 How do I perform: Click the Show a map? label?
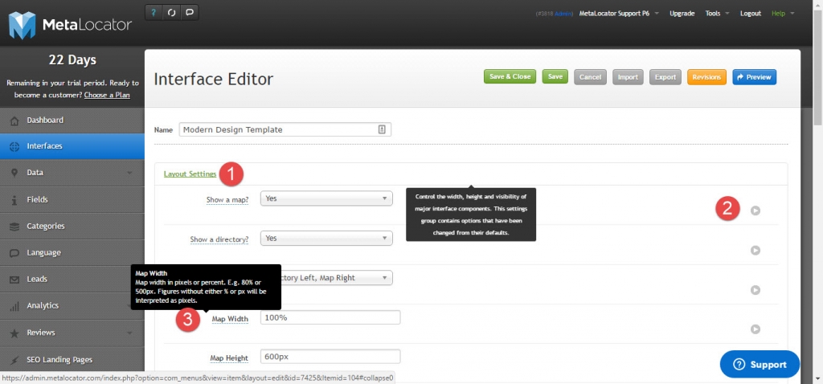pyautogui.click(x=227, y=200)
